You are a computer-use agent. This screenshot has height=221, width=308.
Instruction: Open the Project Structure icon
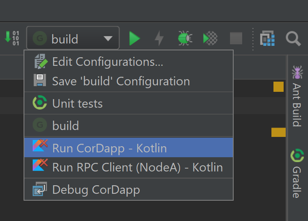tap(267, 38)
